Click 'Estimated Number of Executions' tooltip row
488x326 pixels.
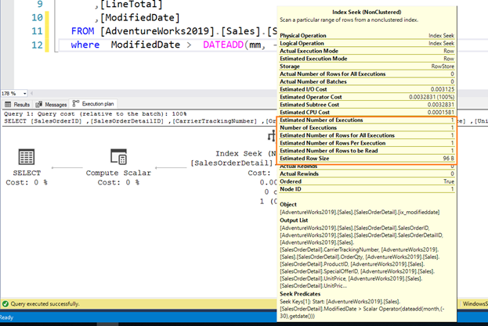click(367, 120)
